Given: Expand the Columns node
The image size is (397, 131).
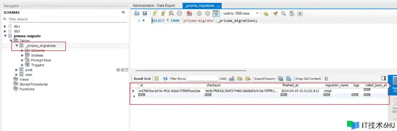Looking at the screenshot, I should pos(22,50).
